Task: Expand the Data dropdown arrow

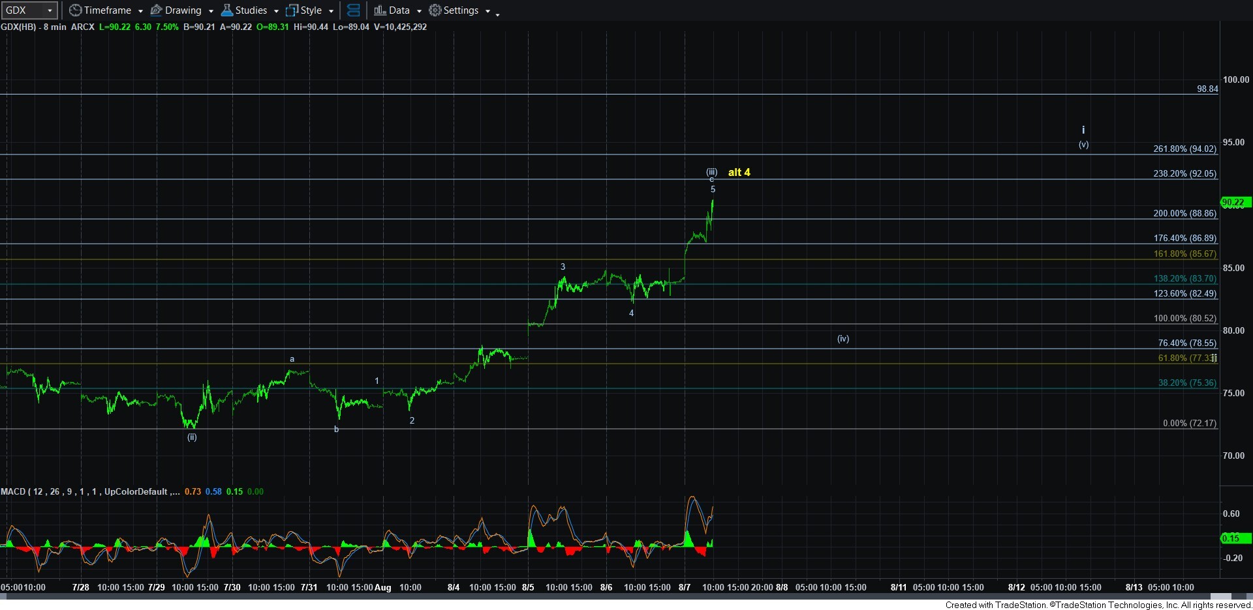Action: coord(419,11)
